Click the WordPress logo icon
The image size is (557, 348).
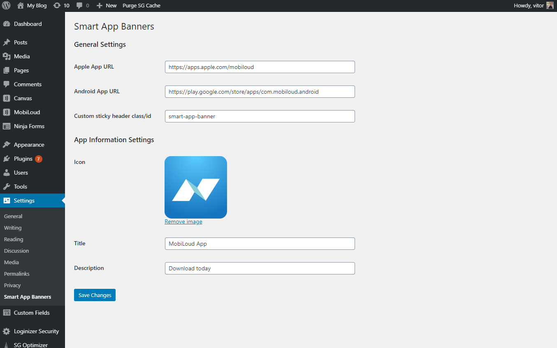(x=6, y=6)
